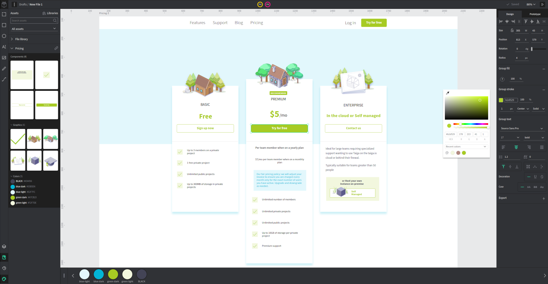Pick the blue dark palette swatch
Image resolution: width=548 pixels, height=284 pixels.
[99, 274]
